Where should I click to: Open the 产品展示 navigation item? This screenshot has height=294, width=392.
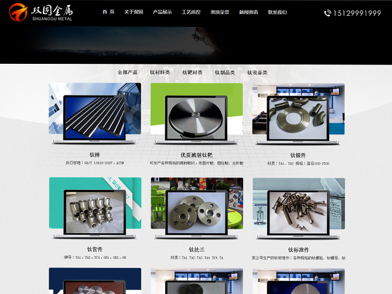(162, 12)
